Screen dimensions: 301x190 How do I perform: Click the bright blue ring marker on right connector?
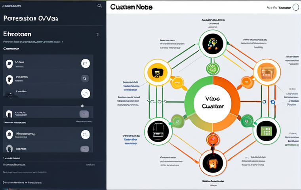272,102
